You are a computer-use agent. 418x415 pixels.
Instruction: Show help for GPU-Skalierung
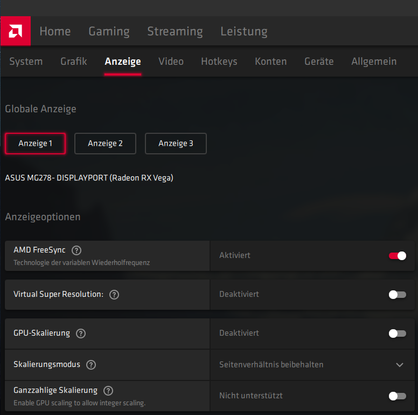point(81,334)
